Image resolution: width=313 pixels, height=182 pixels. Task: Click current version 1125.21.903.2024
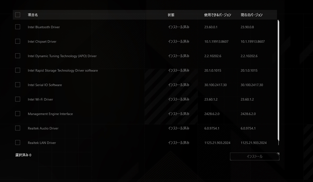pyautogui.click(x=253, y=143)
